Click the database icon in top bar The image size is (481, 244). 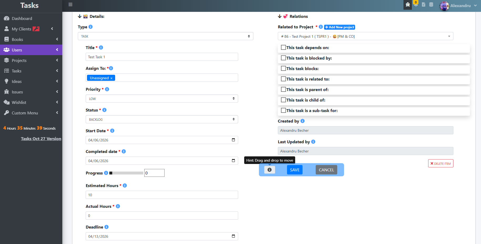(x=431, y=5)
